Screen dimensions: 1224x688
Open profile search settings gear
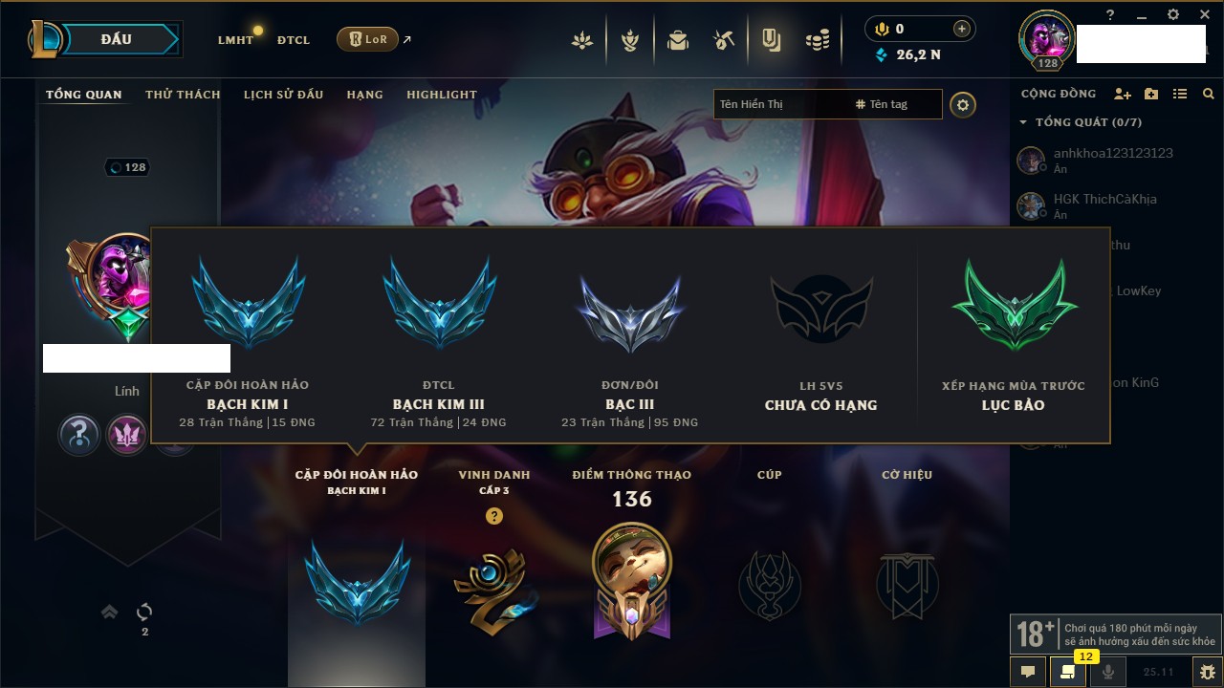pyautogui.click(x=963, y=104)
